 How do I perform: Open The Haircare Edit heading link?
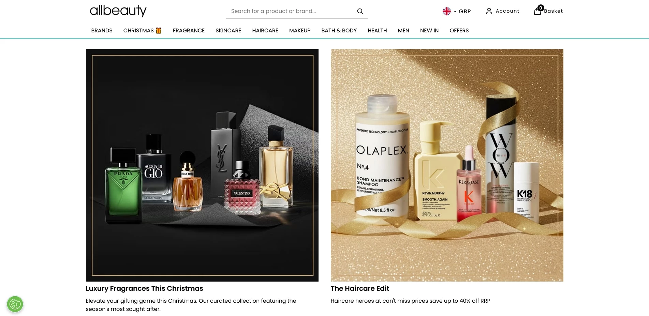[x=360, y=288]
